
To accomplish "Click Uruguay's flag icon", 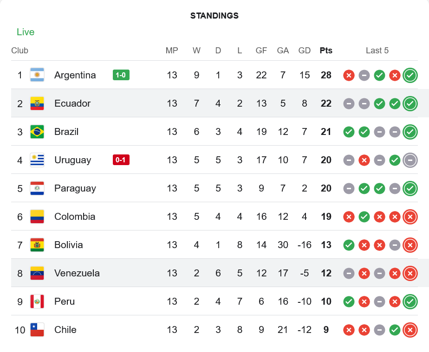I will point(37,160).
